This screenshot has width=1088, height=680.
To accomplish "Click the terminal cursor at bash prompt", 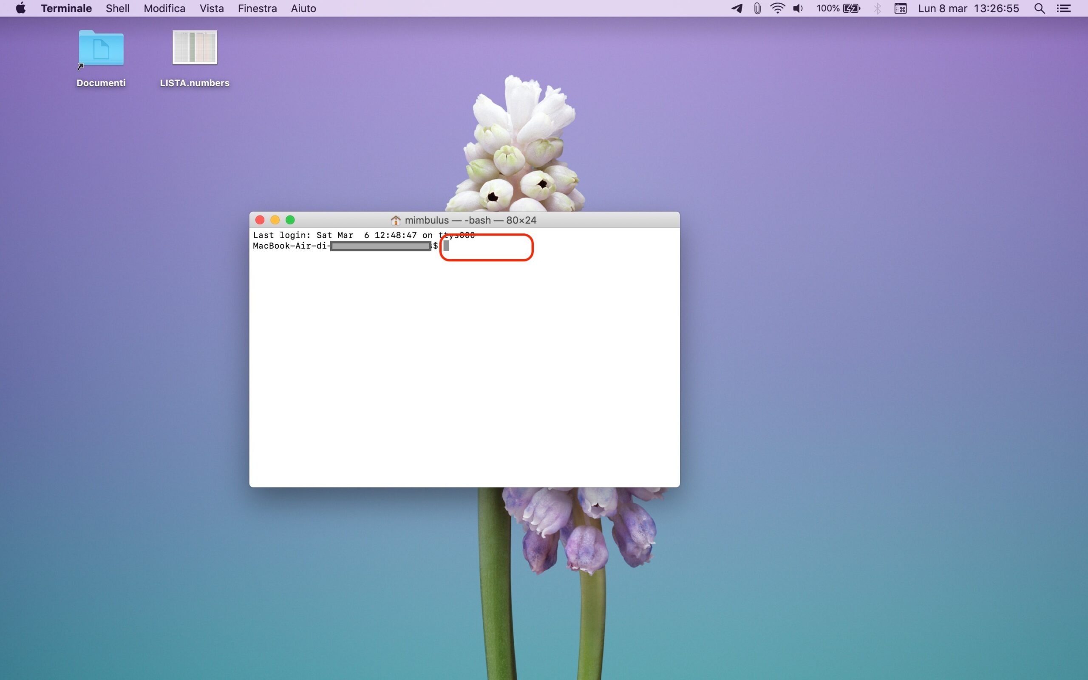I will pyautogui.click(x=446, y=246).
